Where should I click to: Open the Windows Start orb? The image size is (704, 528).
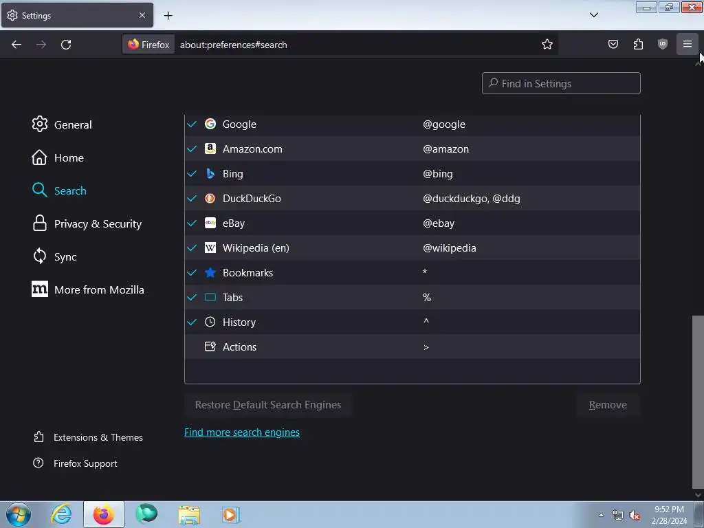pyautogui.click(x=19, y=514)
